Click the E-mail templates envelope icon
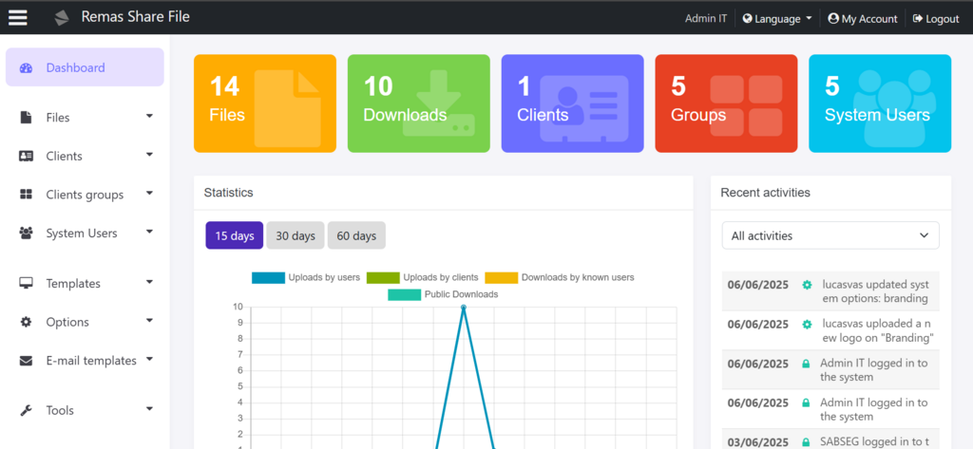Screen dimensions: 973x449 (26, 361)
